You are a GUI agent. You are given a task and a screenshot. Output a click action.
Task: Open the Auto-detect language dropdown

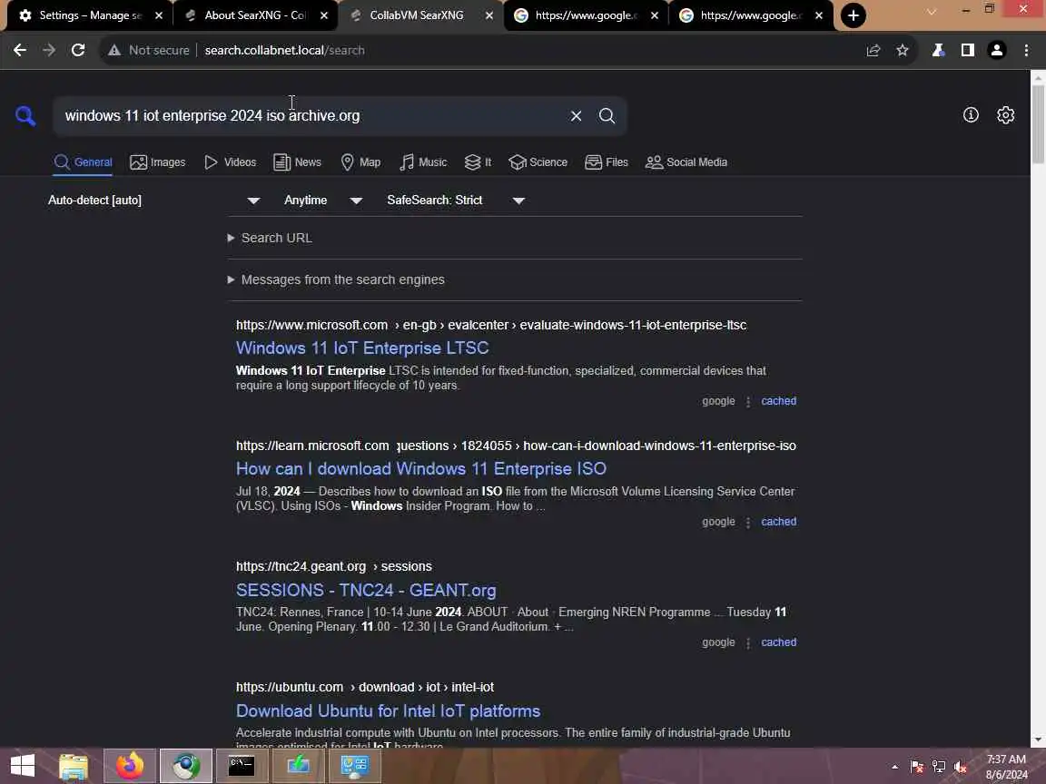click(154, 200)
